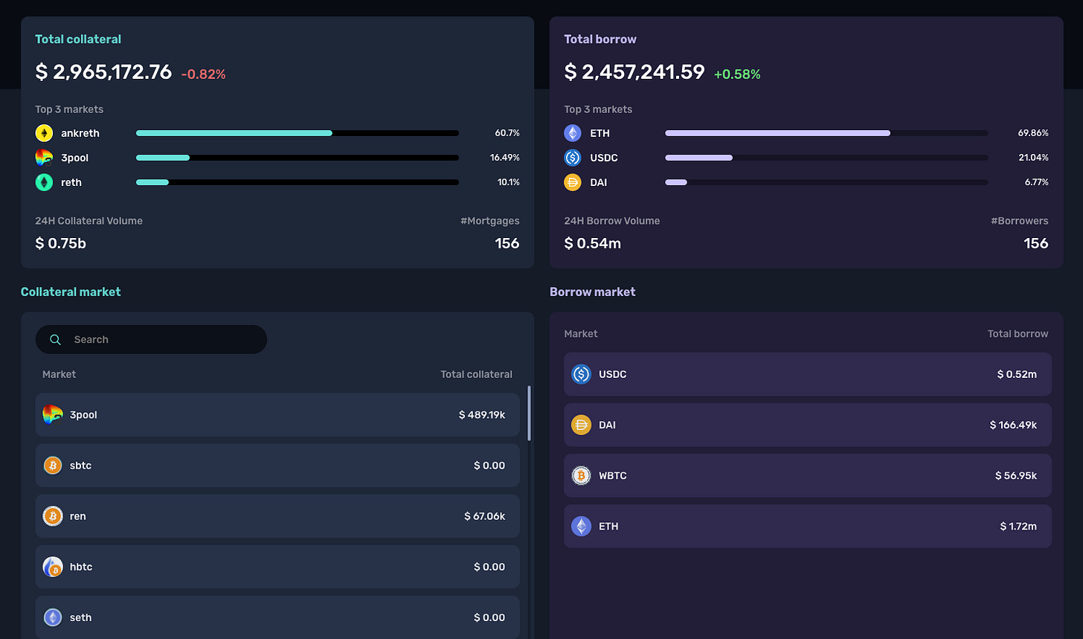Click the DAI icon in Borrow market list
This screenshot has height=639, width=1083.
click(x=581, y=425)
